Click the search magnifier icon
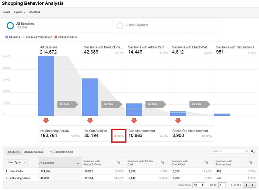Viewport: 259px width, 190px height. [x=252, y=151]
